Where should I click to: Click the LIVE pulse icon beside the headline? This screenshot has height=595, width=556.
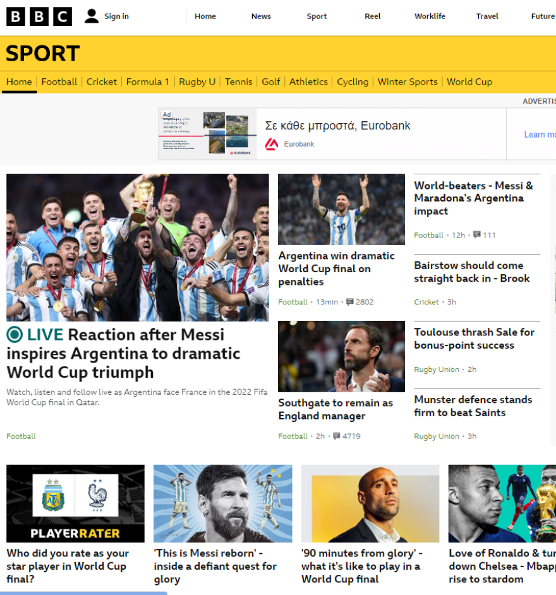point(15,334)
